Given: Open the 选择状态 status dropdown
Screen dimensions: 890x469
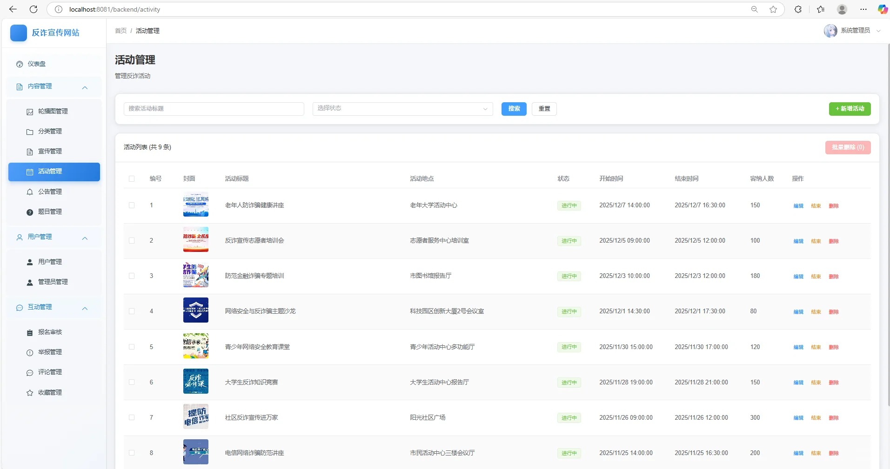Looking at the screenshot, I should click(x=402, y=109).
